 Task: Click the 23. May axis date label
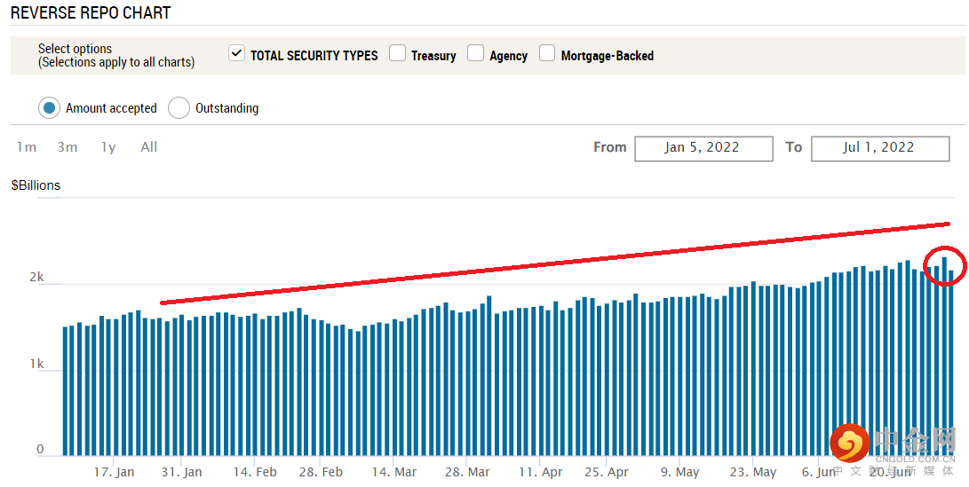coord(752,472)
